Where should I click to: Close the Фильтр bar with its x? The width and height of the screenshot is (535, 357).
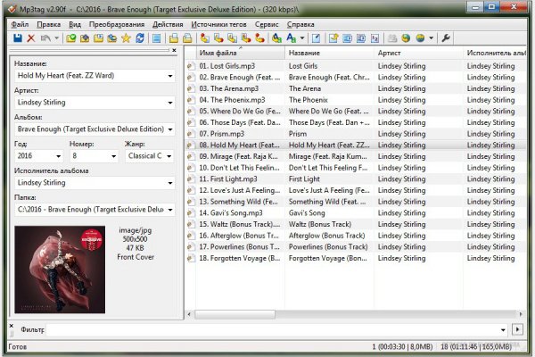11,326
